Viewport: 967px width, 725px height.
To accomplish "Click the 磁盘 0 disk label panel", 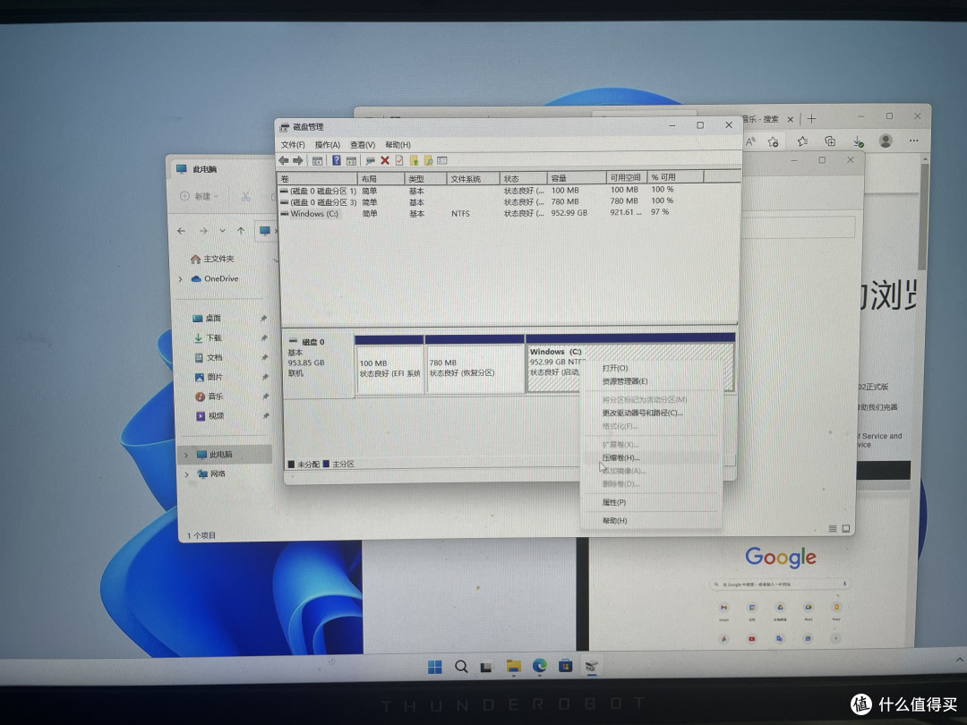I will (x=317, y=365).
